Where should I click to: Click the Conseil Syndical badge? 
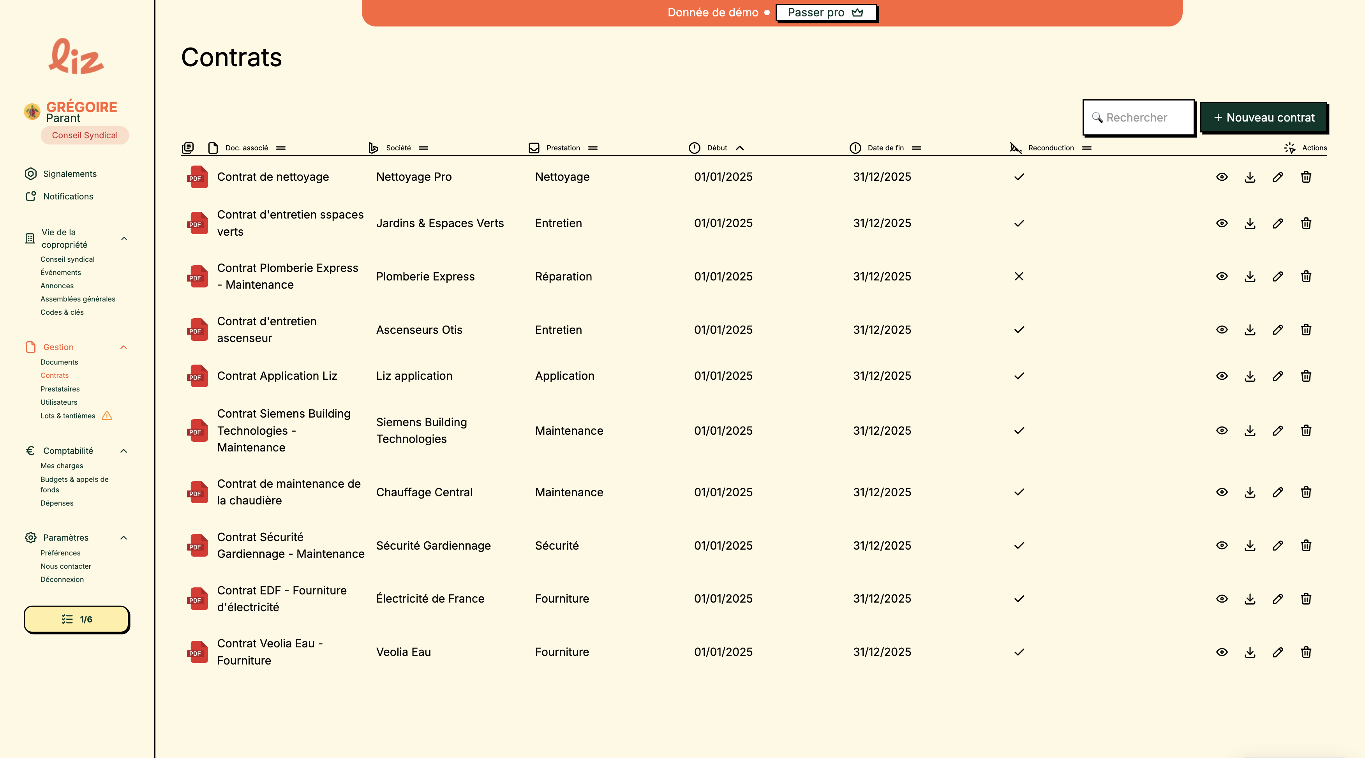pyautogui.click(x=85, y=135)
